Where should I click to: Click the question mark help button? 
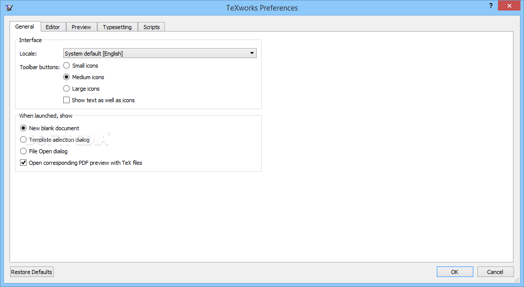[x=490, y=6]
